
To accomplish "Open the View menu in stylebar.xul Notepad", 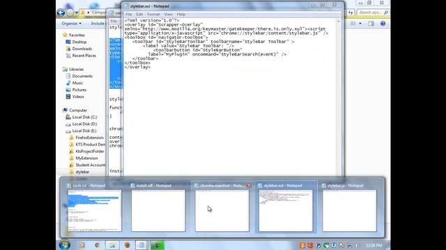I will [x=168, y=14].
